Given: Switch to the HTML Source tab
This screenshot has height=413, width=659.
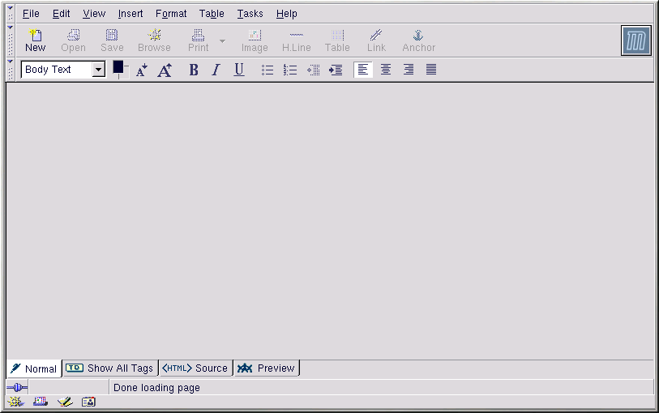Looking at the screenshot, I should (196, 368).
